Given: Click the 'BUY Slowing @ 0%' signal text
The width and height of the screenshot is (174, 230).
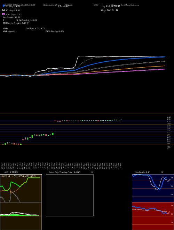Looking at the screenshot, I should point(55,31).
